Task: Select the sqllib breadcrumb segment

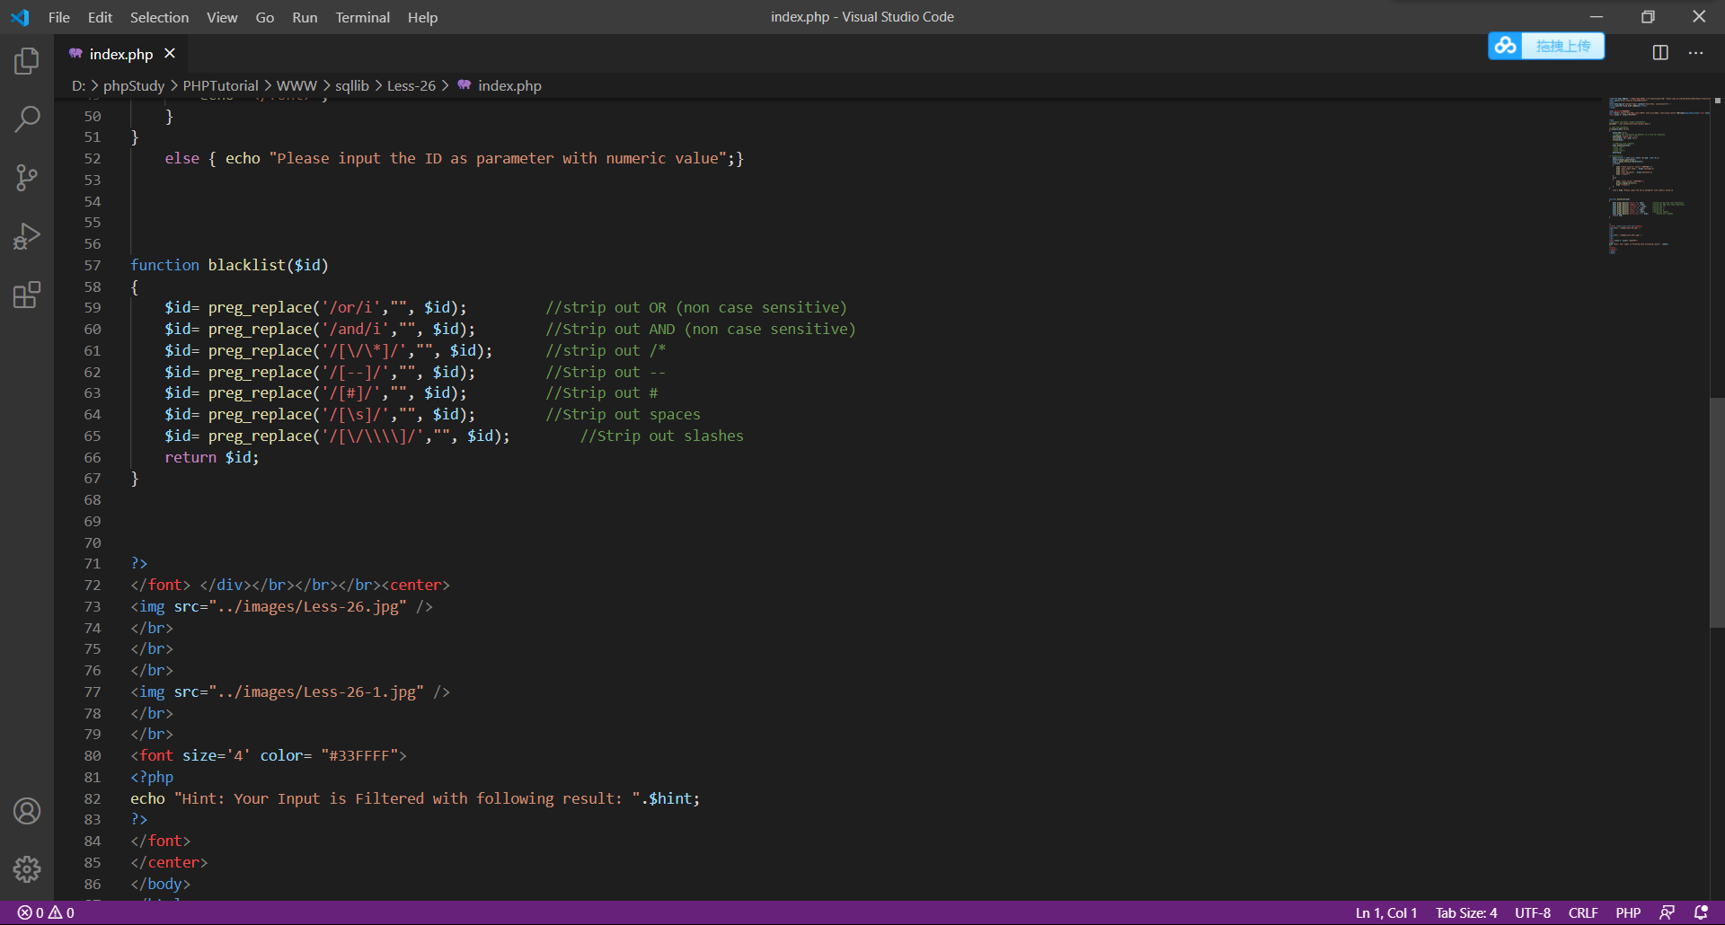Action: point(351,85)
